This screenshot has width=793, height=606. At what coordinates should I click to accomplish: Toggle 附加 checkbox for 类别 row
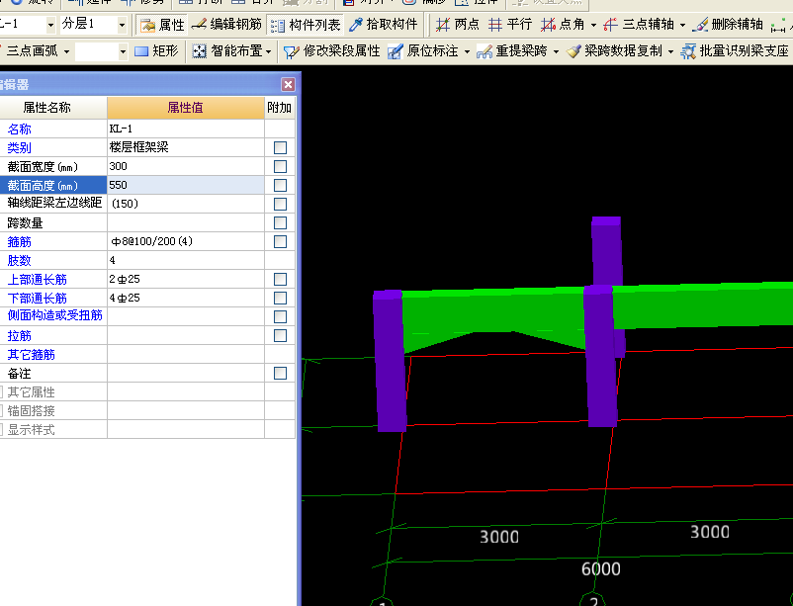[280, 147]
